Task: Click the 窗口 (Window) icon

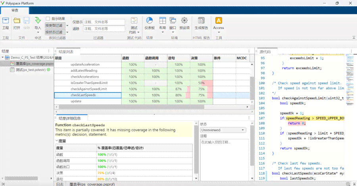Action: pyautogui.click(x=173, y=21)
